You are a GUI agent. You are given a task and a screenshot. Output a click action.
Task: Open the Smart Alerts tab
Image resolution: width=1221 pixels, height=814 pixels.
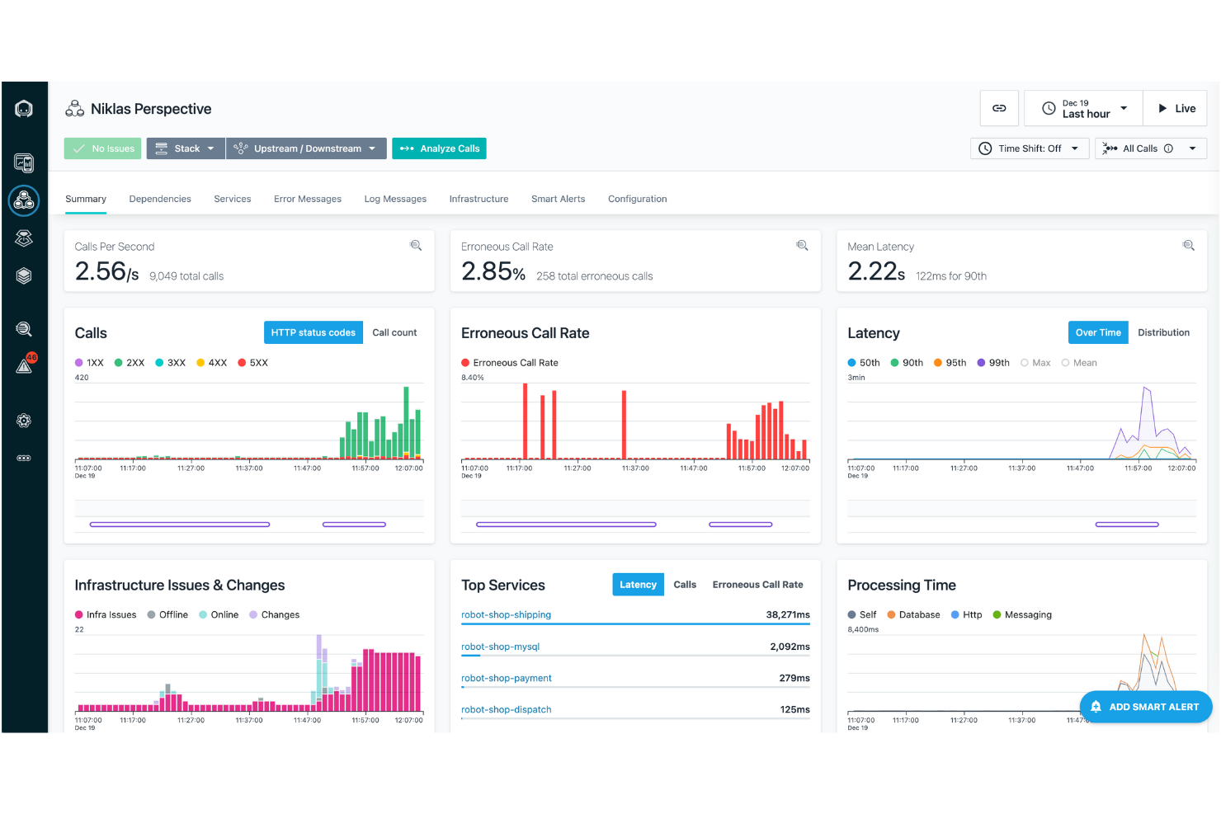point(558,199)
